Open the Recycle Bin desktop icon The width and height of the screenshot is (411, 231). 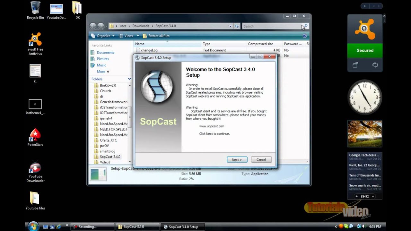35,10
